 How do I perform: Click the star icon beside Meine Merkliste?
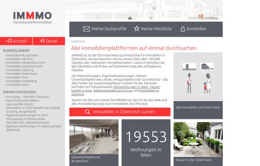click(x=136, y=29)
